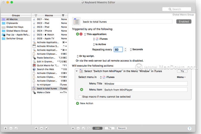Screen dimensions: 201x134
Task: Select the 05)6 - Apple TV macro
Action: [50, 38]
